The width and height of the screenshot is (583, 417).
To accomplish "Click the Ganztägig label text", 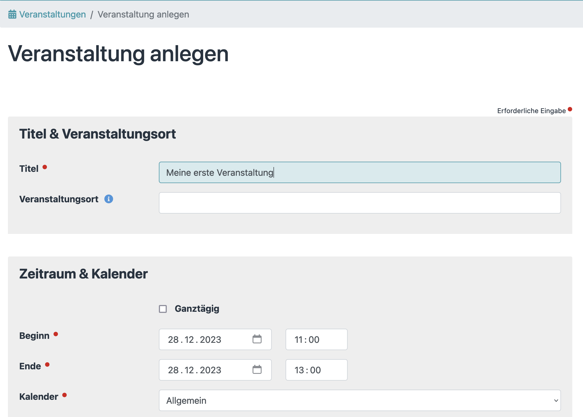I will (197, 308).
